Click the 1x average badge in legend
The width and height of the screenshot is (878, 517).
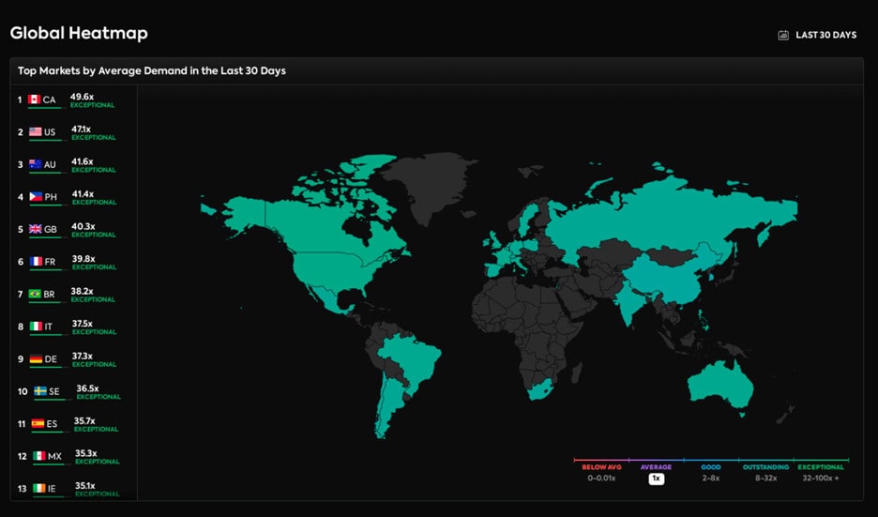pos(657,479)
